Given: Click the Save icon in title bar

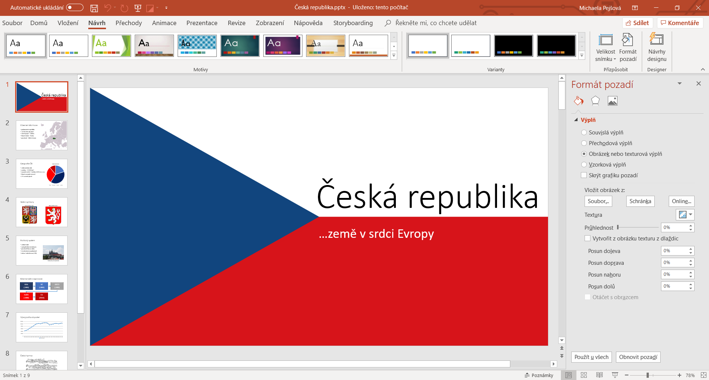Looking at the screenshot, I should click(94, 8).
